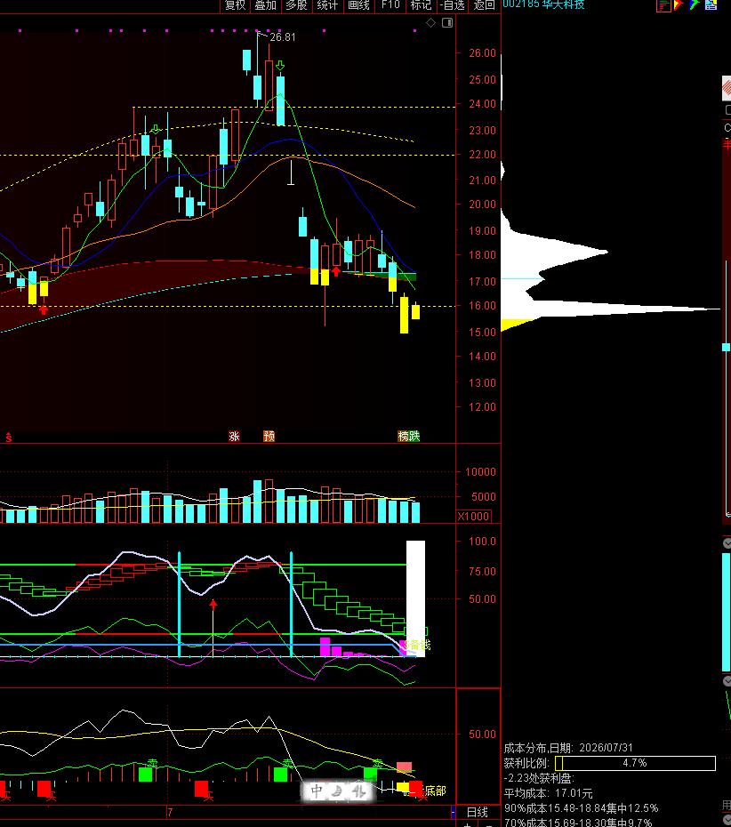Image resolution: width=731 pixels, height=827 pixels.
Task: Click the cyan window icon top right
Action: [x=711, y=5]
